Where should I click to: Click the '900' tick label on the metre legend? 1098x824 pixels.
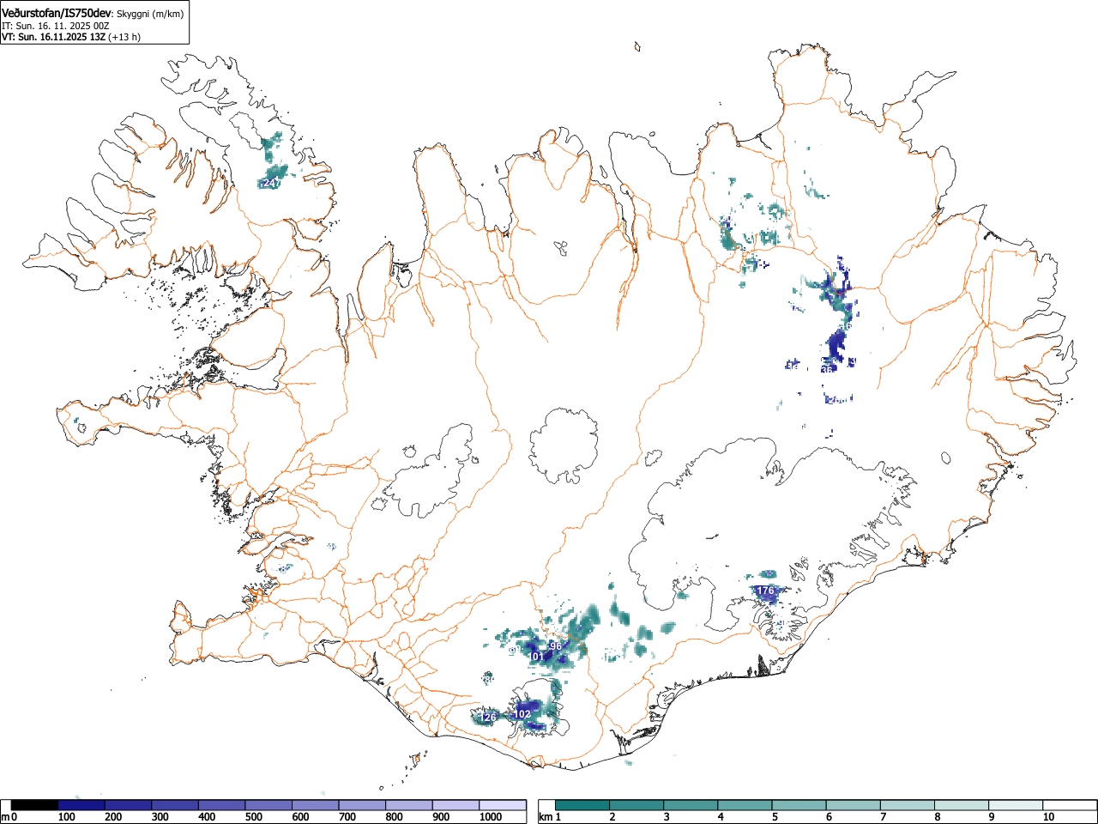pyautogui.click(x=441, y=817)
